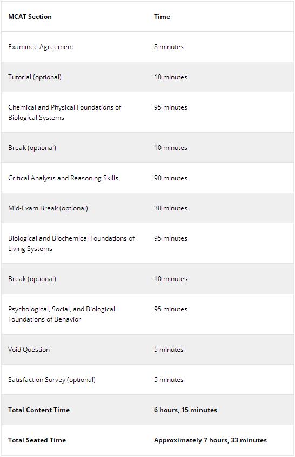Click the 6 hours, 15 minutes value
Screen dimensions: 295x457
click(x=185, y=410)
